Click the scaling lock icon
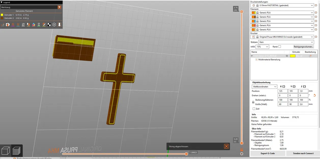The height and width of the screenshot is (159, 320). (253, 102)
